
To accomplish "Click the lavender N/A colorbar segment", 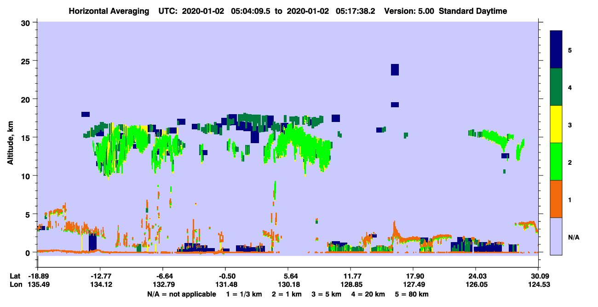I will (x=556, y=236).
